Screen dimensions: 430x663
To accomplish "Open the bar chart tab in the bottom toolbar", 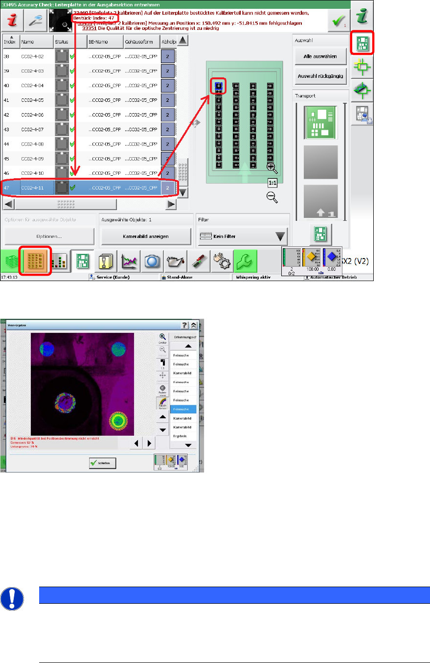I will (x=59, y=260).
